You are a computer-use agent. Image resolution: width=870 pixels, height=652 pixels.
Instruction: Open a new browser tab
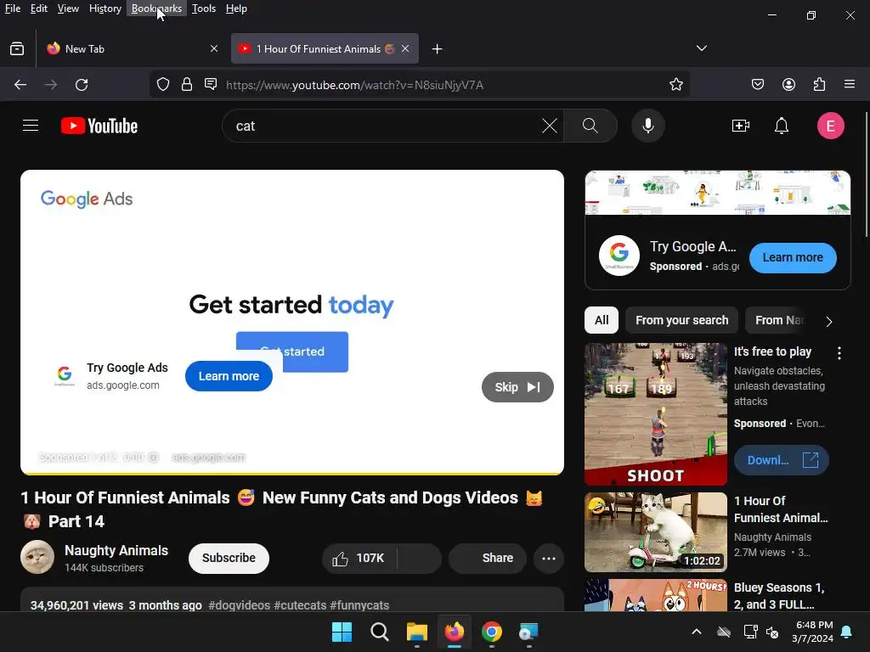[x=438, y=48]
